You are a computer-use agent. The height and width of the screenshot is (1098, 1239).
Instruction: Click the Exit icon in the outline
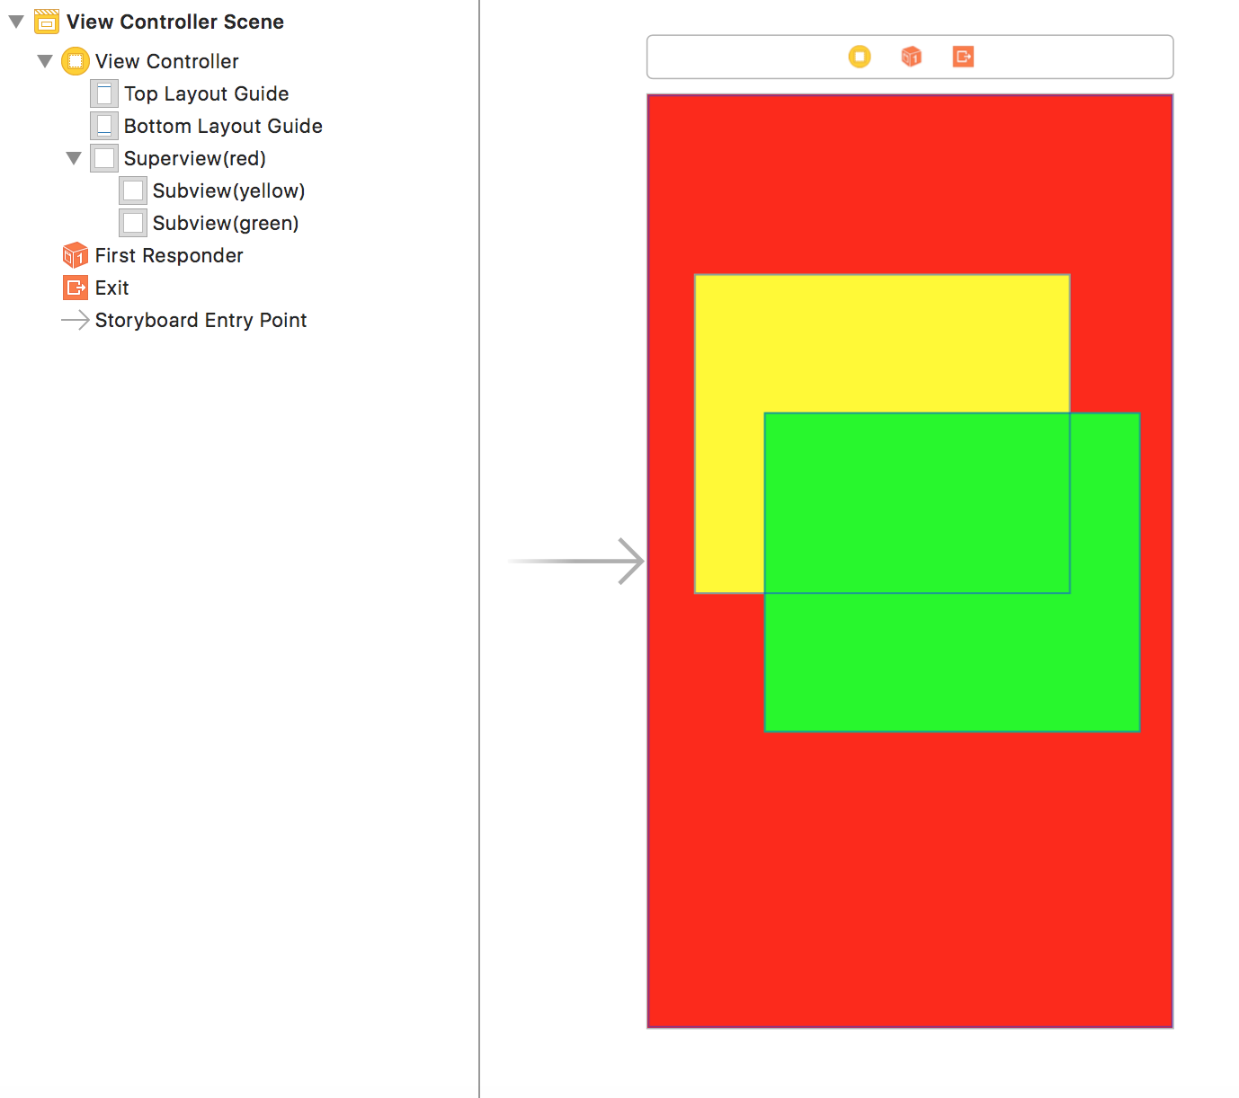[x=76, y=288]
